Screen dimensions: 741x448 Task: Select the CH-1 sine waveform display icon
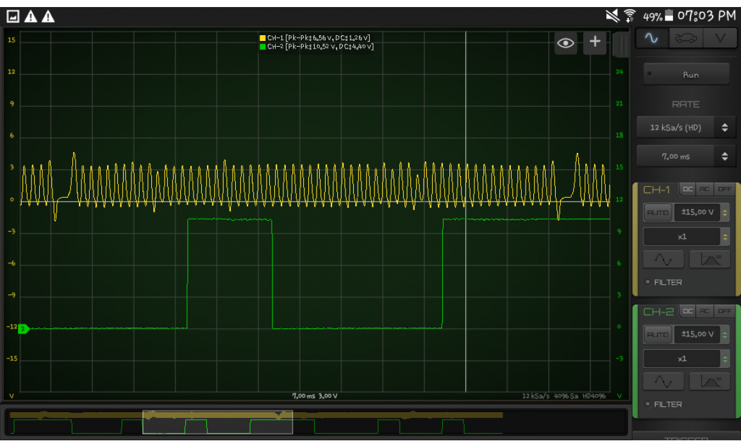(663, 259)
